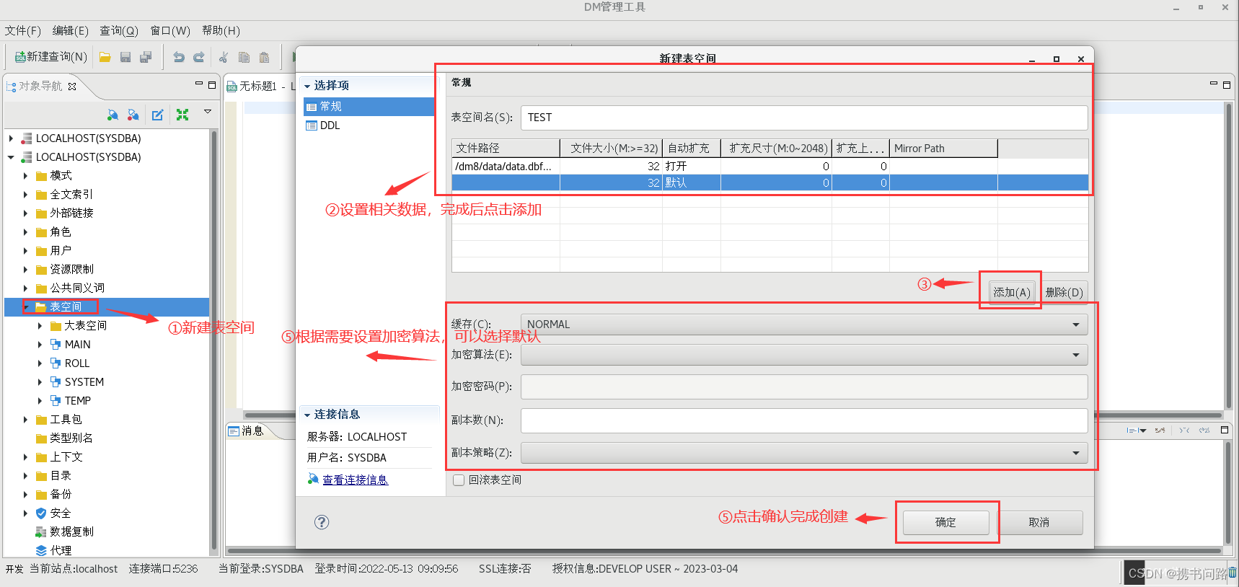
Task: Click the Undo arrow icon
Action: click(179, 57)
